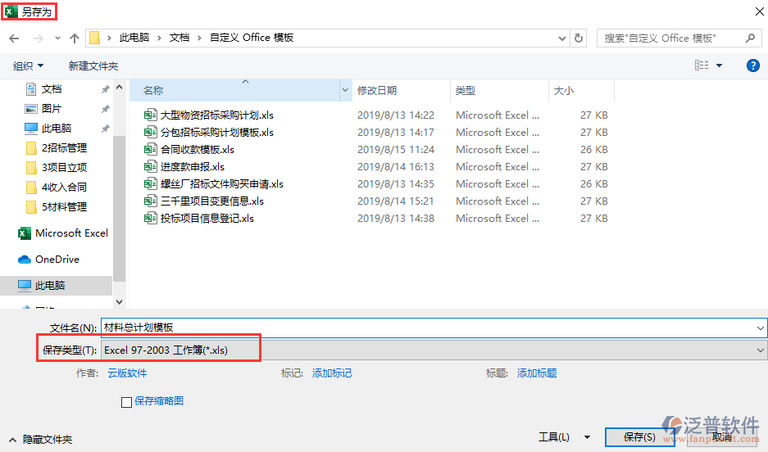Image resolution: width=768 pixels, height=452 pixels.
Task: Click sidebar scrollbar up arrow
Action: 119,87
